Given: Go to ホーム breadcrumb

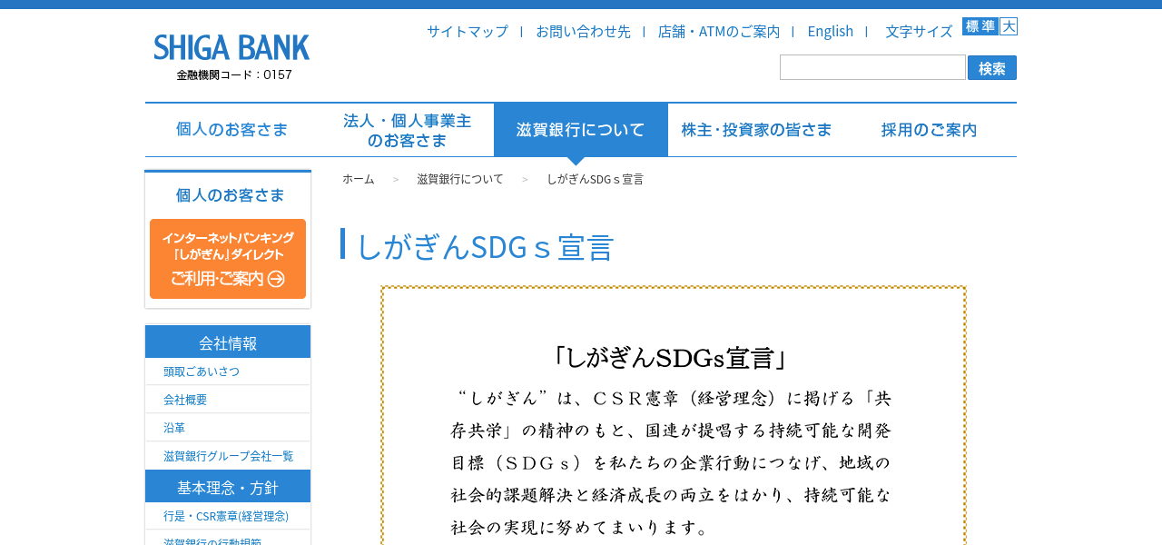Looking at the screenshot, I should click(358, 179).
